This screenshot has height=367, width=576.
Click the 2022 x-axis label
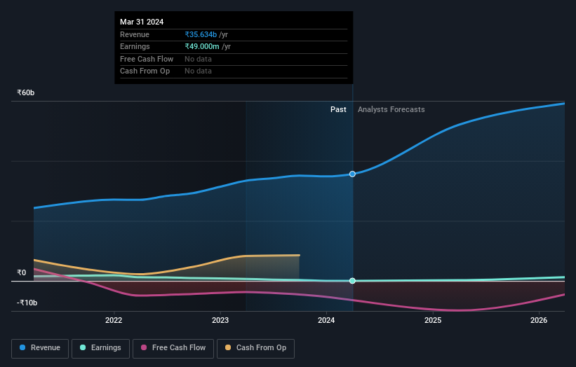click(x=114, y=321)
